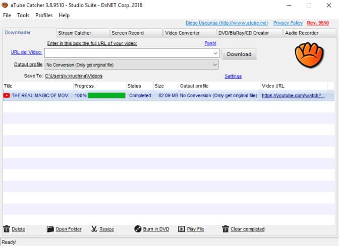Click the Burn in DVD disc icon
The width and height of the screenshot is (339, 246).
[x=138, y=229]
